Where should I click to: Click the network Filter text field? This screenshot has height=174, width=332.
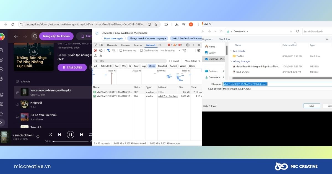[130, 61]
